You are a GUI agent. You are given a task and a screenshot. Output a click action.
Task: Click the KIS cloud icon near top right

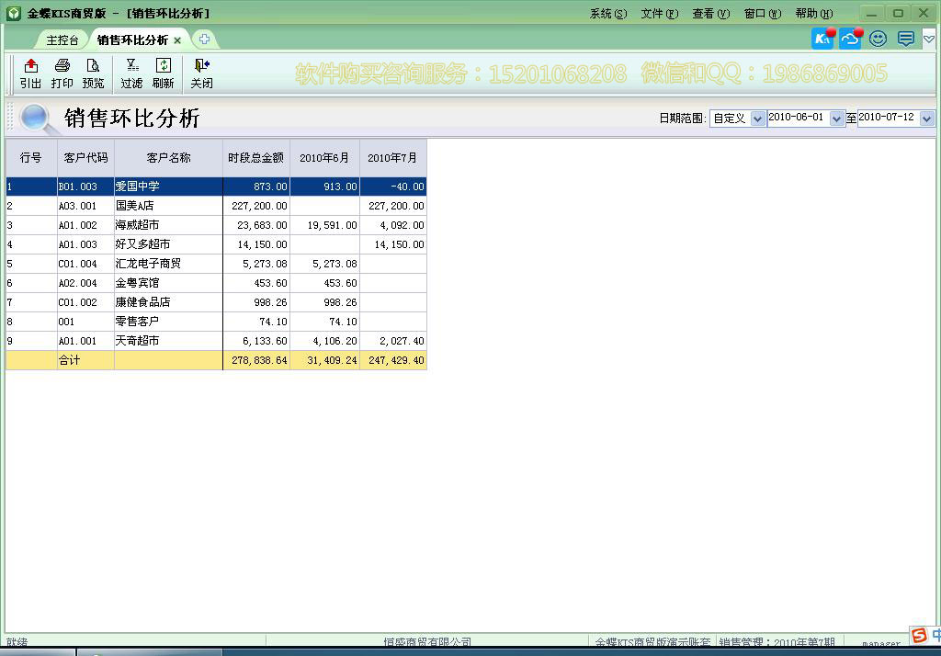(x=821, y=38)
